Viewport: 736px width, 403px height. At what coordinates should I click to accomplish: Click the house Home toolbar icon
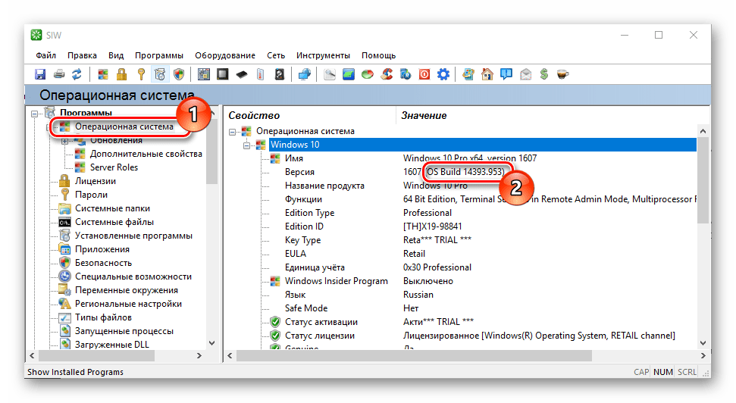click(487, 74)
